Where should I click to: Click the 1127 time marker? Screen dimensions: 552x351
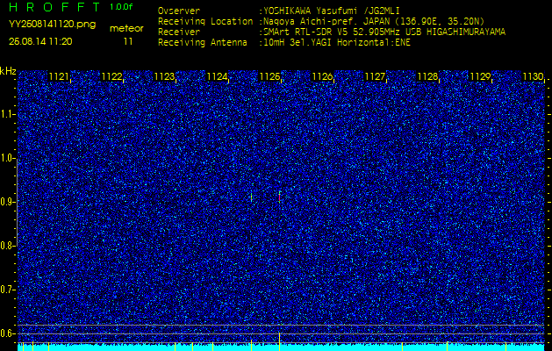(x=375, y=76)
